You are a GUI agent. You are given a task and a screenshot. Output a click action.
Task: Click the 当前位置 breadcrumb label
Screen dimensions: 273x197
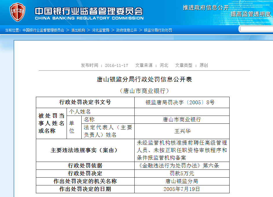pyautogui.click(x=12, y=30)
